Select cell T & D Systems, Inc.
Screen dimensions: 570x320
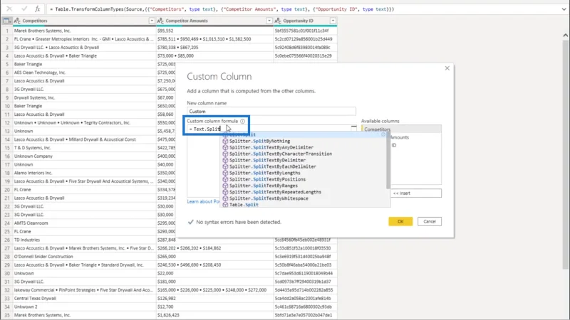tap(84, 148)
